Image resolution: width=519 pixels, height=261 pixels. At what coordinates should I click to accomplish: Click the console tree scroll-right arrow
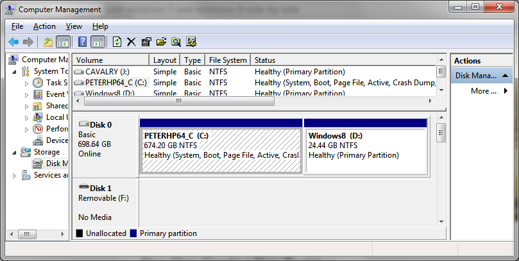[x=63, y=234]
